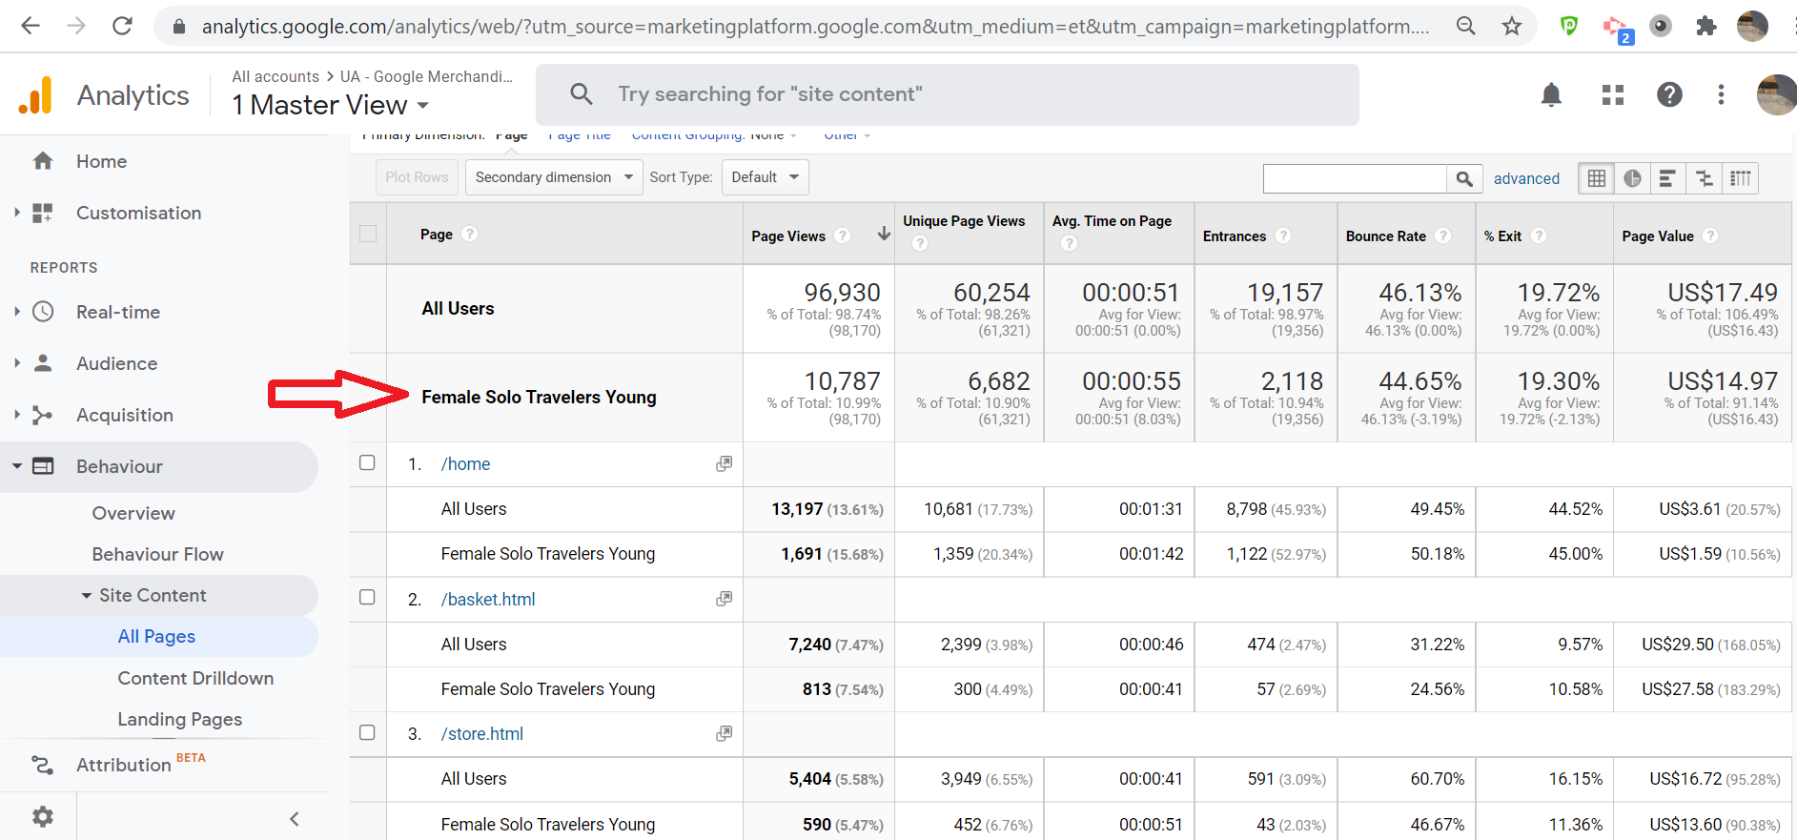
Task: Open the Google apps grid
Action: tap(1612, 94)
